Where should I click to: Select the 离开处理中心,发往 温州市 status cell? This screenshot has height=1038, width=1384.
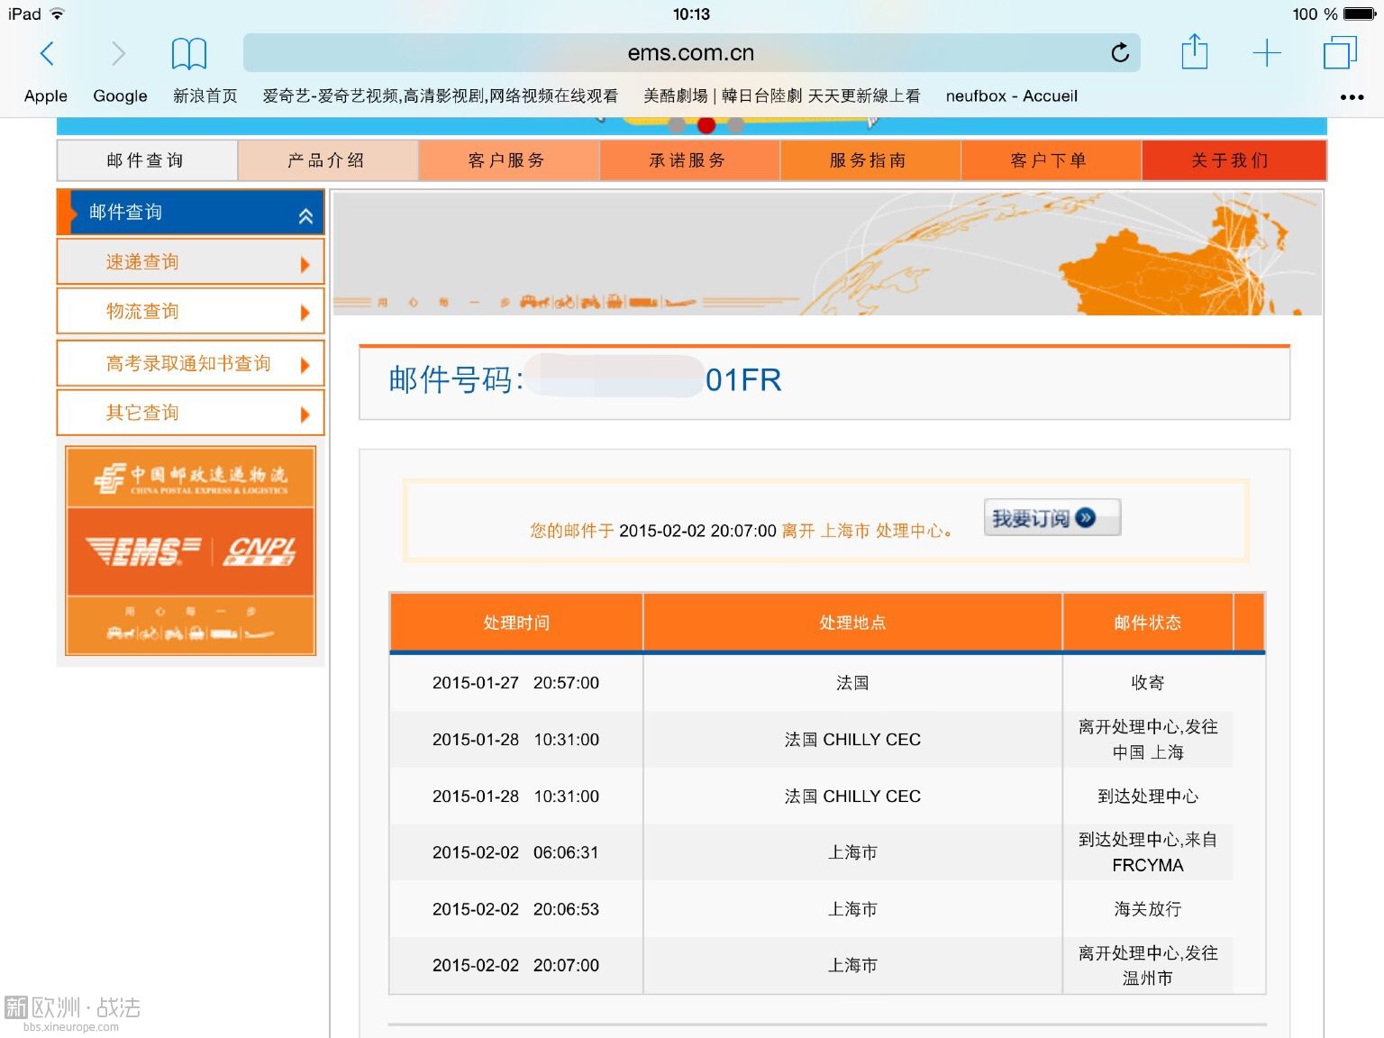click(1147, 965)
